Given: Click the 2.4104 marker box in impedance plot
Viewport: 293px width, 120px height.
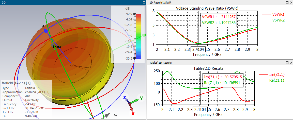Looking at the screenshot, I should pyautogui.click(x=200, y=109).
